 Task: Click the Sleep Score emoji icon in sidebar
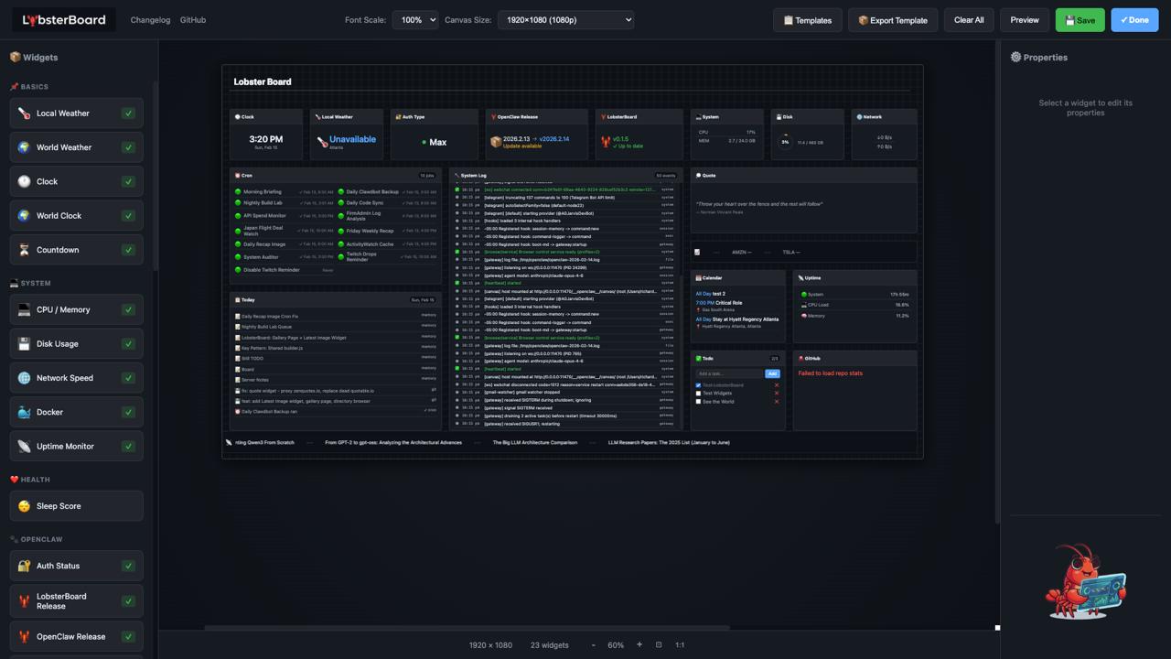tap(24, 505)
